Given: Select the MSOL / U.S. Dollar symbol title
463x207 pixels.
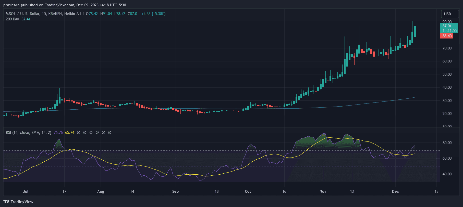Looking at the screenshot, I should point(45,14).
